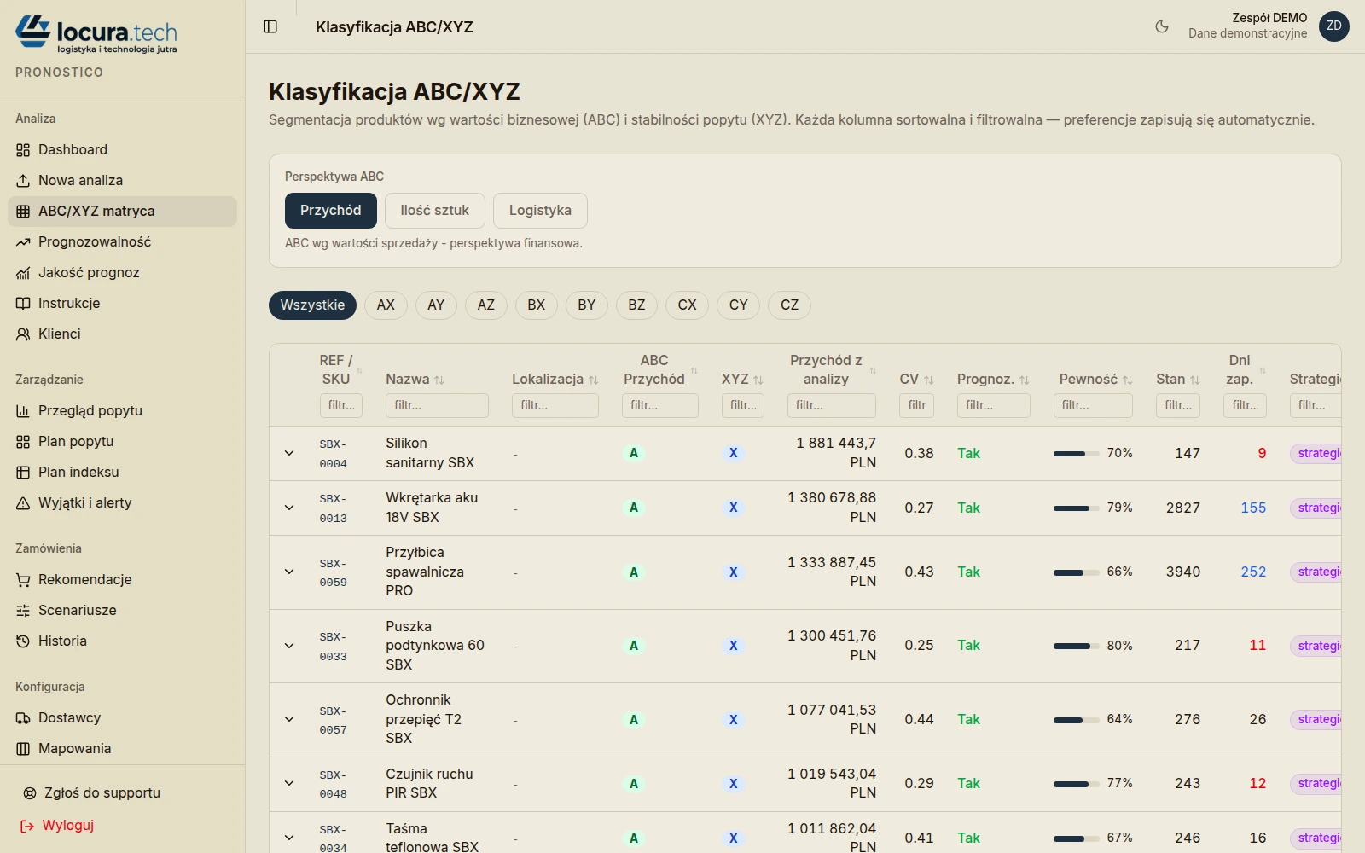Show all classes with Wszystkie
Viewport: 1365px width, 853px height.
pyautogui.click(x=312, y=305)
